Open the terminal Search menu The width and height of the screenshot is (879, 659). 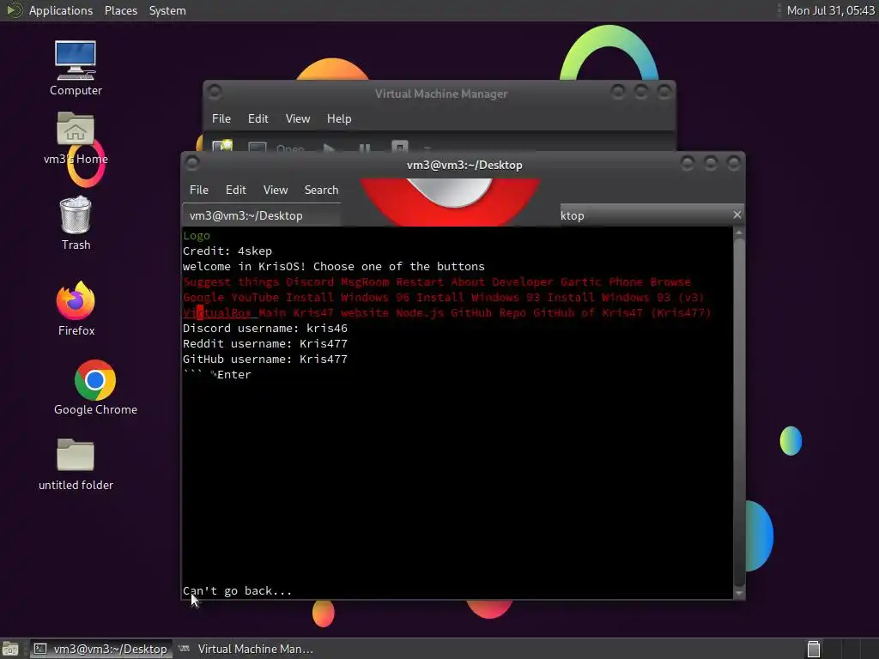click(x=321, y=190)
